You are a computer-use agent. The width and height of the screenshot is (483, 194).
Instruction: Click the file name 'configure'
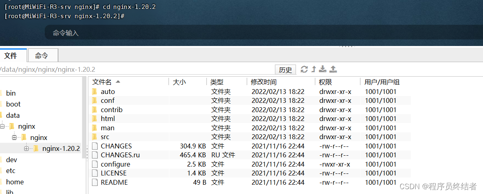point(115,164)
